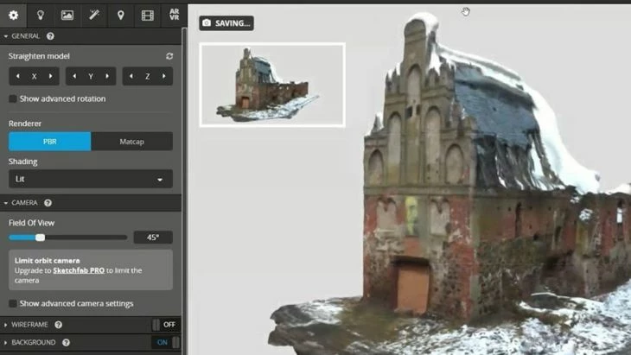The height and width of the screenshot is (355, 631).
Task: Rotate model left on Y axis
Action: point(74,76)
